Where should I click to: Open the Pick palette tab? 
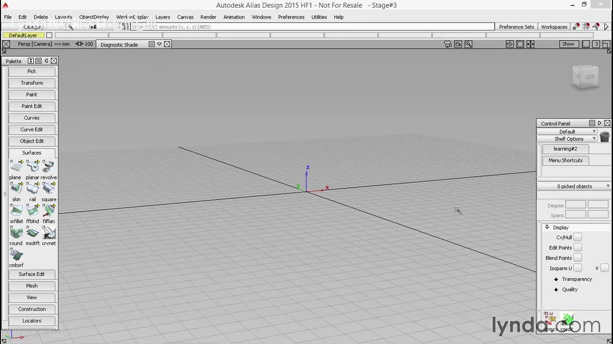pyautogui.click(x=32, y=71)
